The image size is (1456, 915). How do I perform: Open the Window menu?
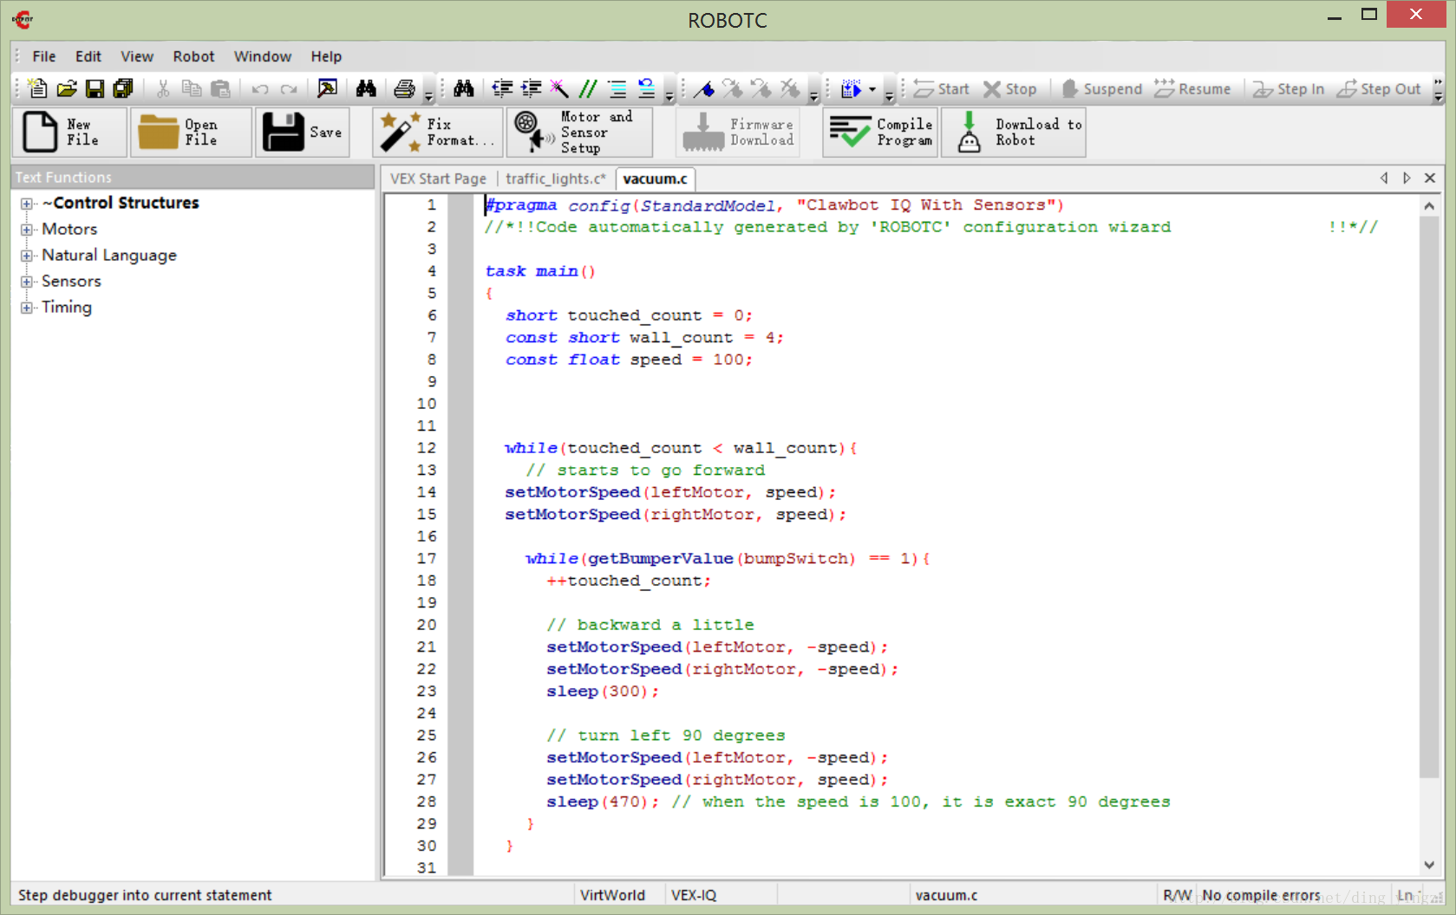click(263, 56)
